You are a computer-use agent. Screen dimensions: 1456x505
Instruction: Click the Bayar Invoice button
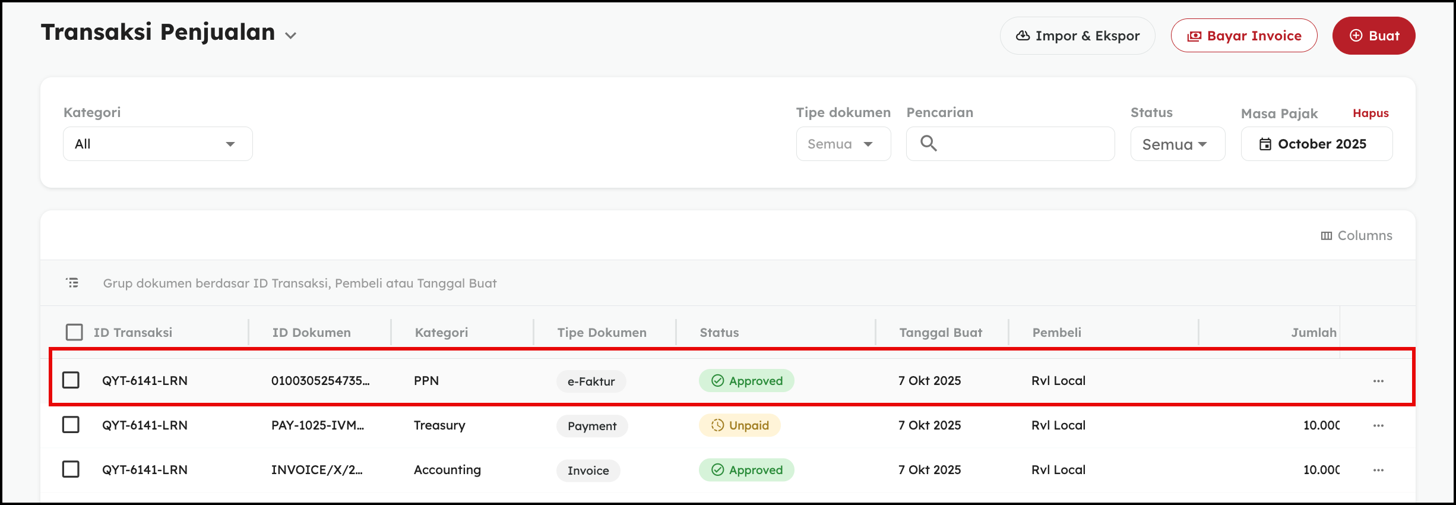click(x=1244, y=36)
